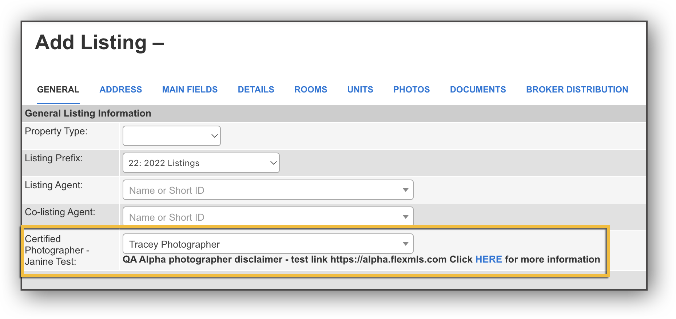Image resolution: width=676 pixels, height=319 pixels.
Task: Open the Listing Prefix dropdown showing 2022 Listings
Action: [x=201, y=163]
